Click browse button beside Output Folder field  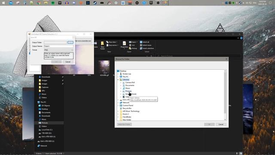point(70,42)
